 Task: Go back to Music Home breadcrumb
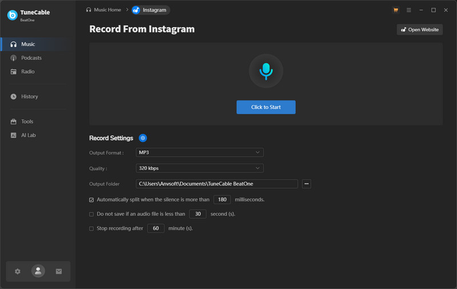103,10
